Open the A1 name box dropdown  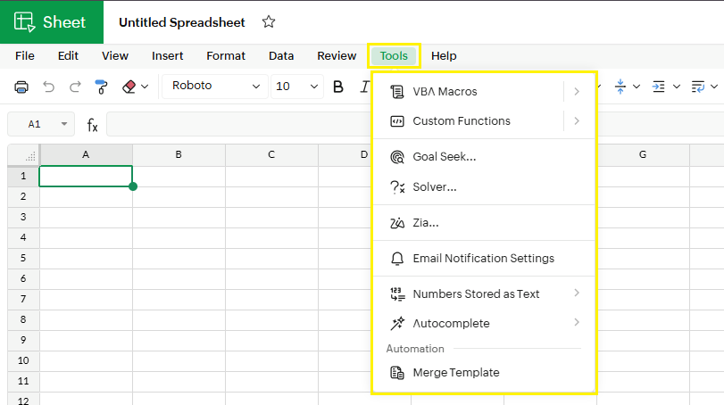(64, 124)
